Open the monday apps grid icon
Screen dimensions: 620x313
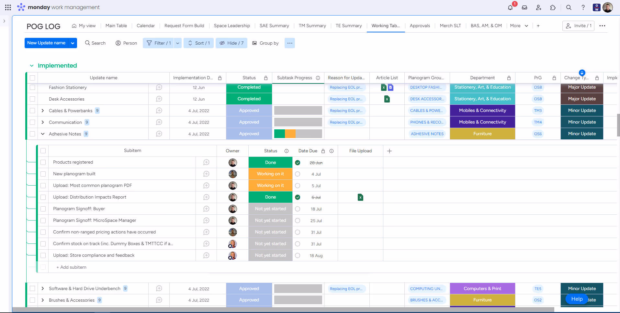[8, 7]
